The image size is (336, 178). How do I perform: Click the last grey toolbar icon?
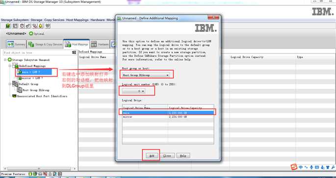[x=48, y=26]
